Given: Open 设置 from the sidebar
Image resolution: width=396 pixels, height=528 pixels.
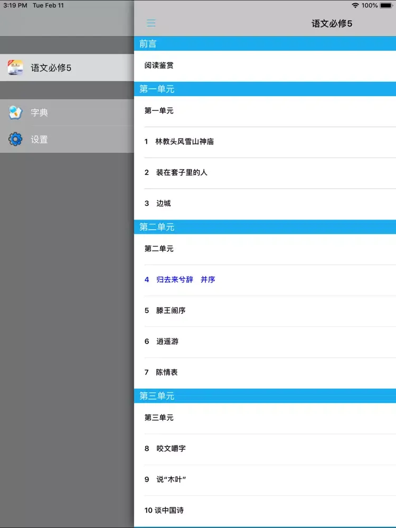Looking at the screenshot, I should point(40,139).
